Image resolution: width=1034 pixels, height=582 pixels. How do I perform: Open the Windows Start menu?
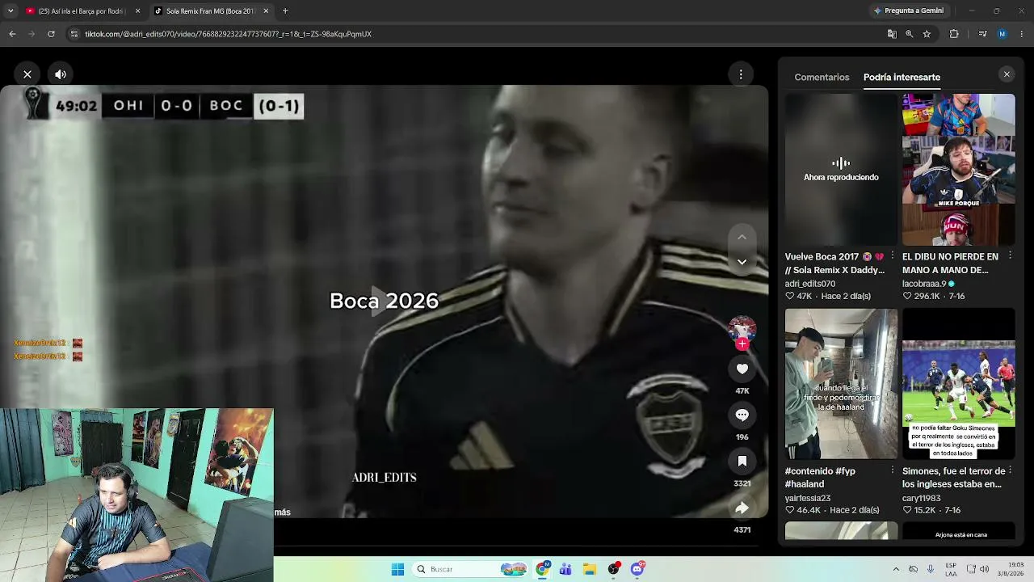point(397,569)
